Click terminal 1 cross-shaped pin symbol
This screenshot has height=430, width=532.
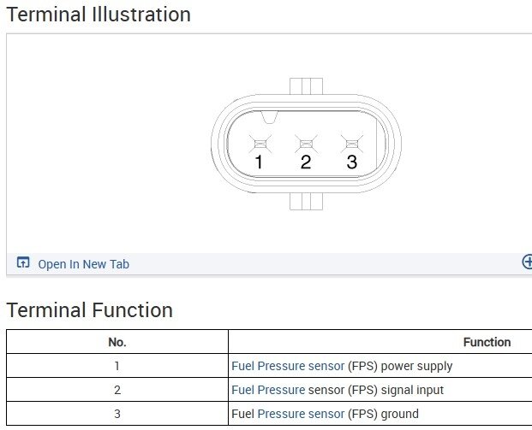point(259,143)
